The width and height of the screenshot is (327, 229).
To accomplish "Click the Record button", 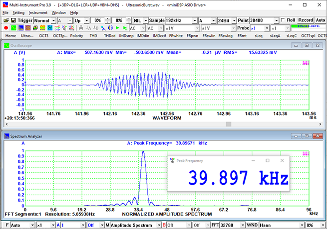I will tap(306, 20).
